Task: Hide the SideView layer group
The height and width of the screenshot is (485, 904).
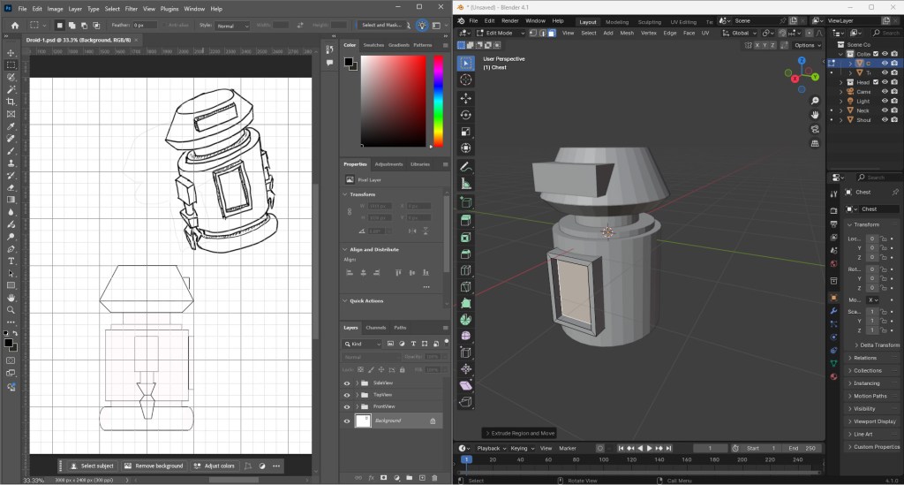Action: tap(347, 383)
